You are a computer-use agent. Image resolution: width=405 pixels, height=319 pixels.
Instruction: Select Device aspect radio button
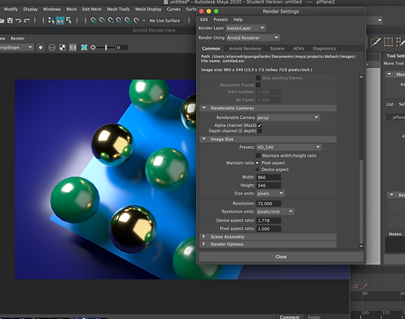pos(257,169)
